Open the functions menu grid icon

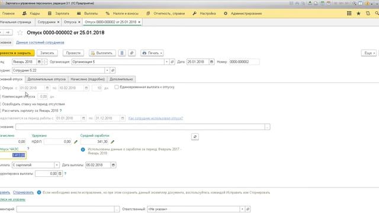349,14
